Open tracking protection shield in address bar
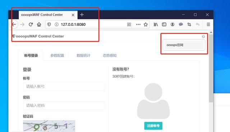The width and height of the screenshot is (230, 132). pyautogui.click(x=49, y=24)
